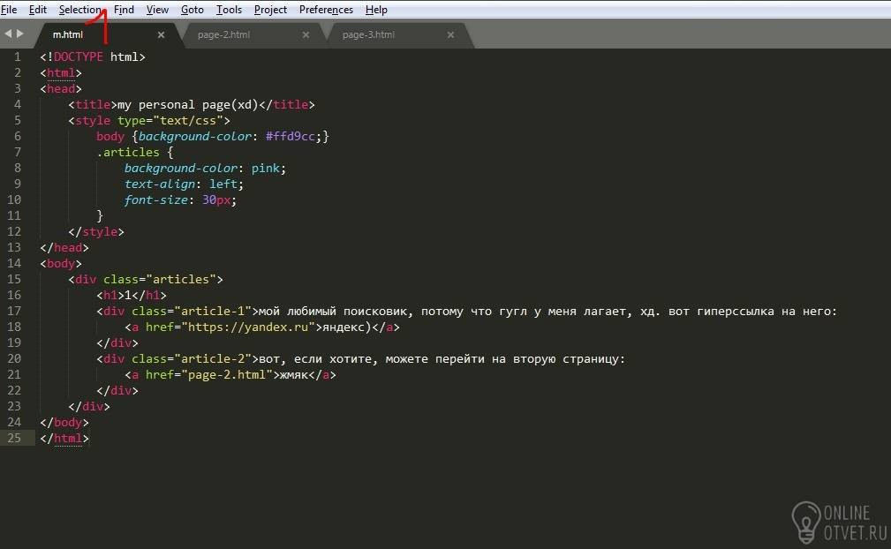891x549 pixels.
Task: Click the previous tab left arrow
Action: tap(8, 34)
